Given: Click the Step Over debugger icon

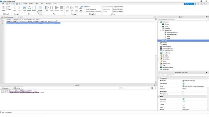Looking at the screenshot, I should click(72, 8).
